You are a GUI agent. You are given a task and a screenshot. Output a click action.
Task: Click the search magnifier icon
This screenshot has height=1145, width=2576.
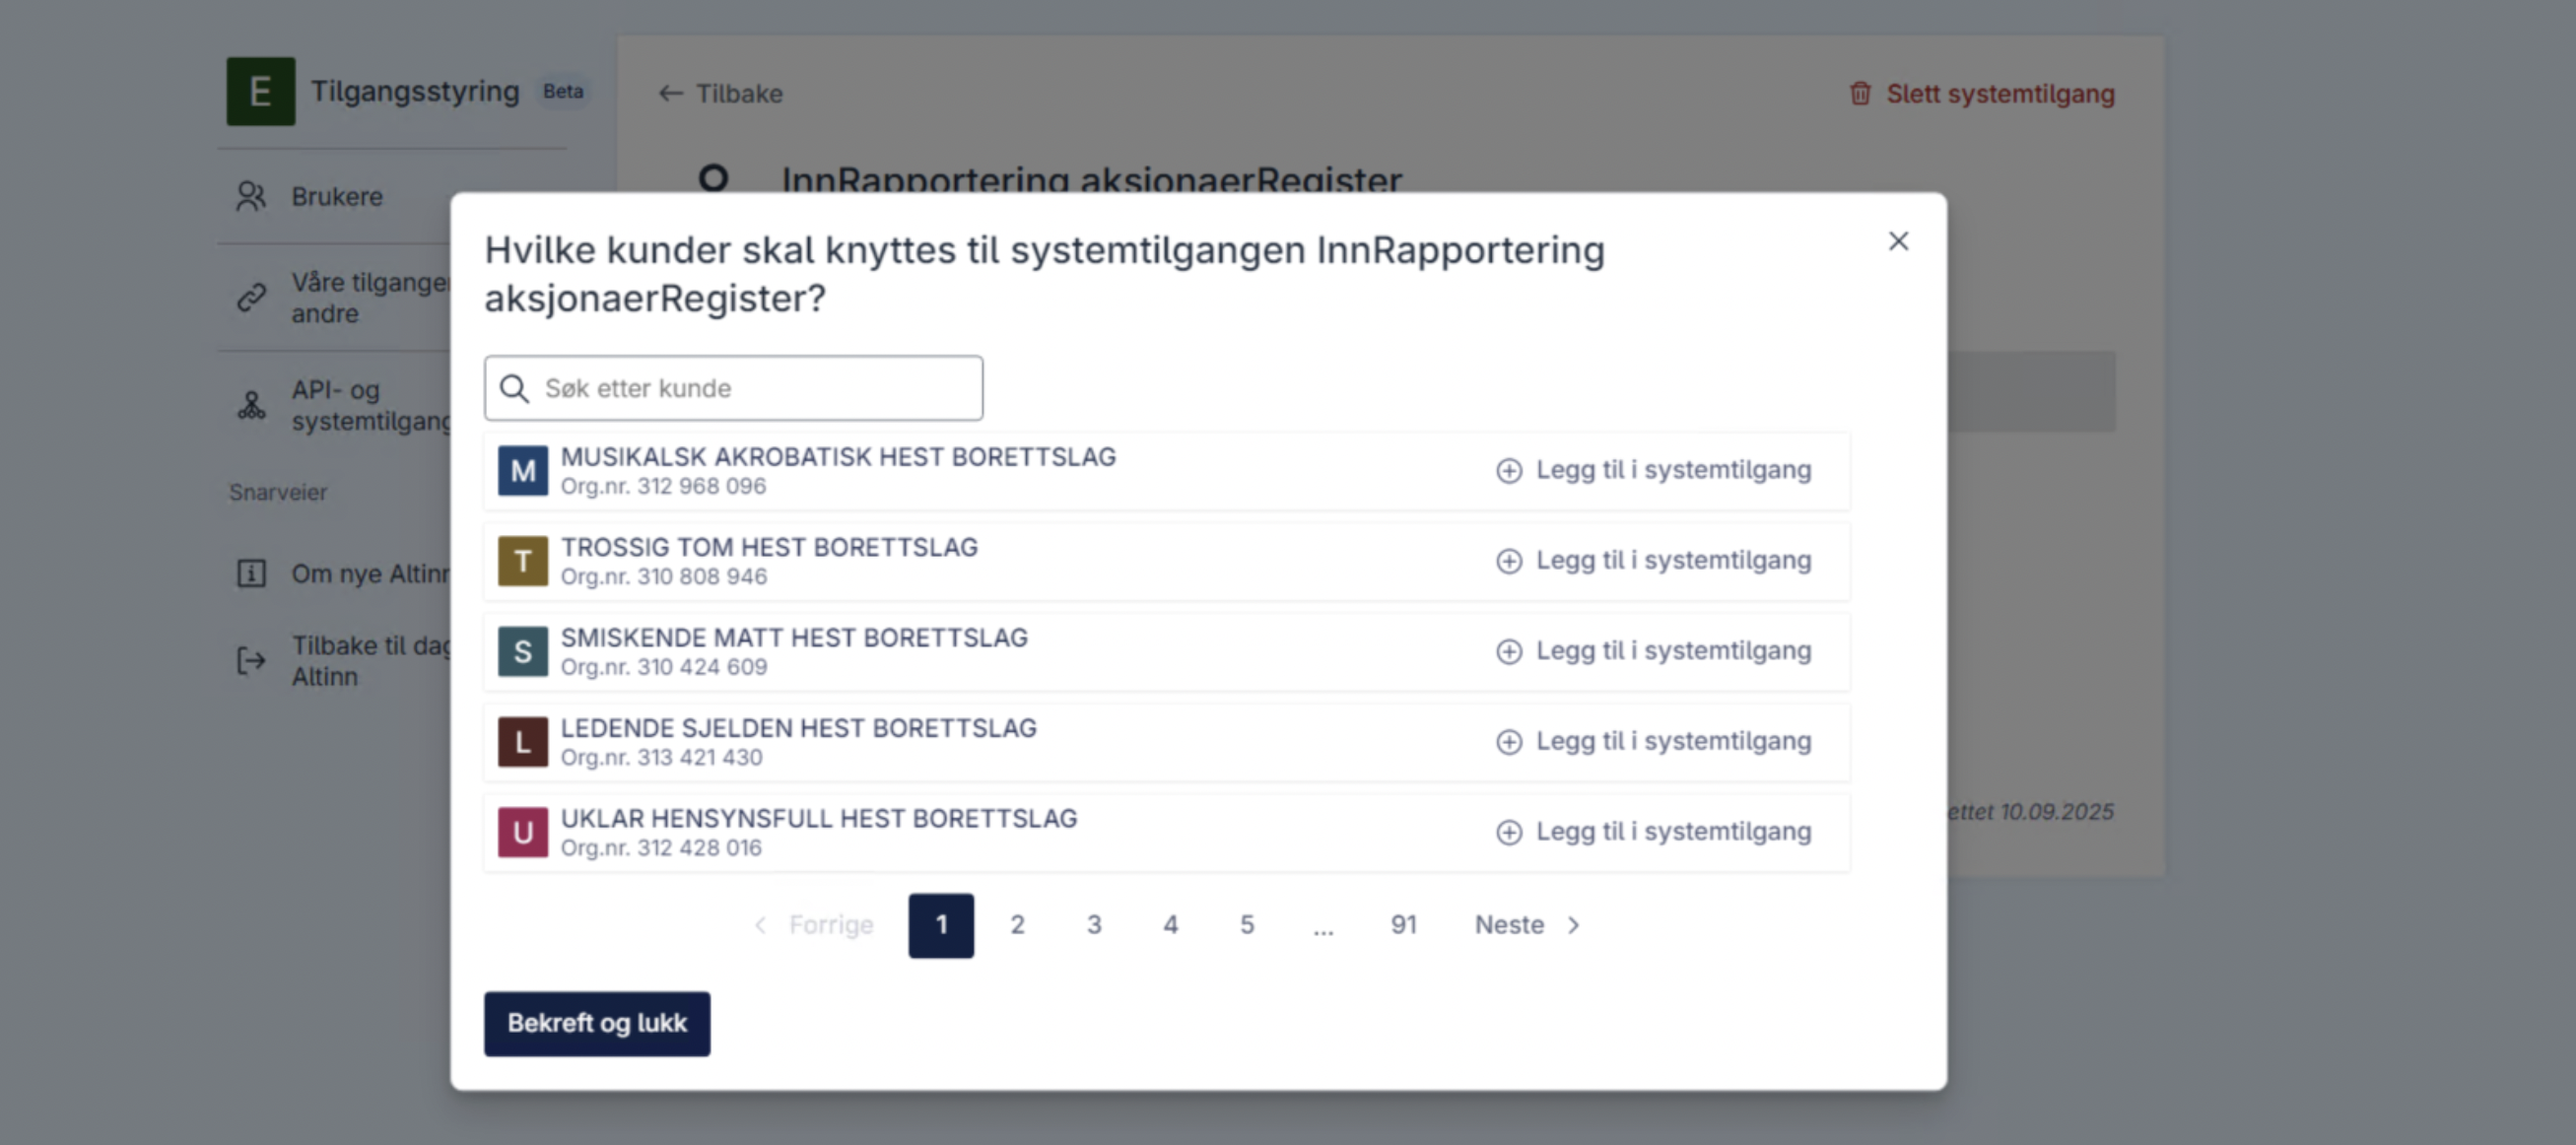[514, 388]
